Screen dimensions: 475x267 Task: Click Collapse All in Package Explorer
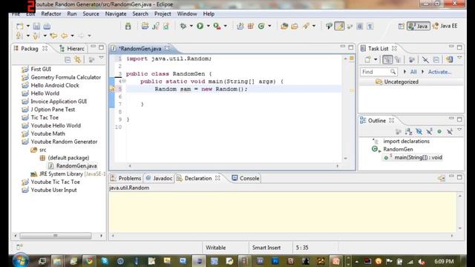tap(68, 59)
